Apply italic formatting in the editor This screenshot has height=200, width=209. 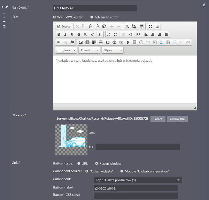point(65,34)
